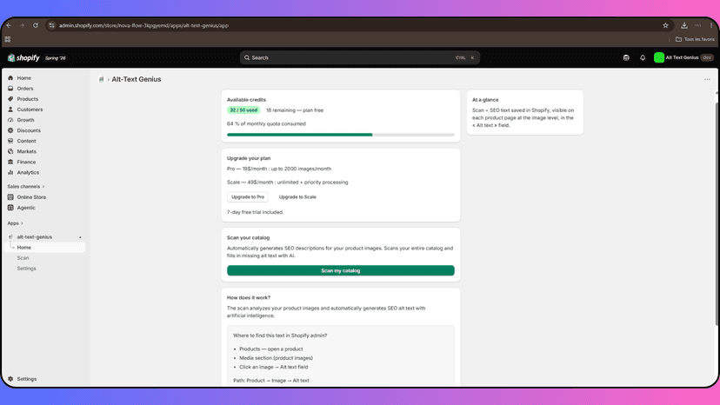Open the page three-dot more actions menu

[707, 79]
